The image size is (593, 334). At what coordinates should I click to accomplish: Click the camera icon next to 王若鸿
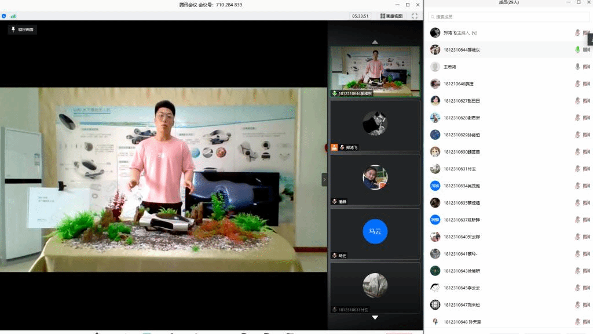tap(586, 67)
